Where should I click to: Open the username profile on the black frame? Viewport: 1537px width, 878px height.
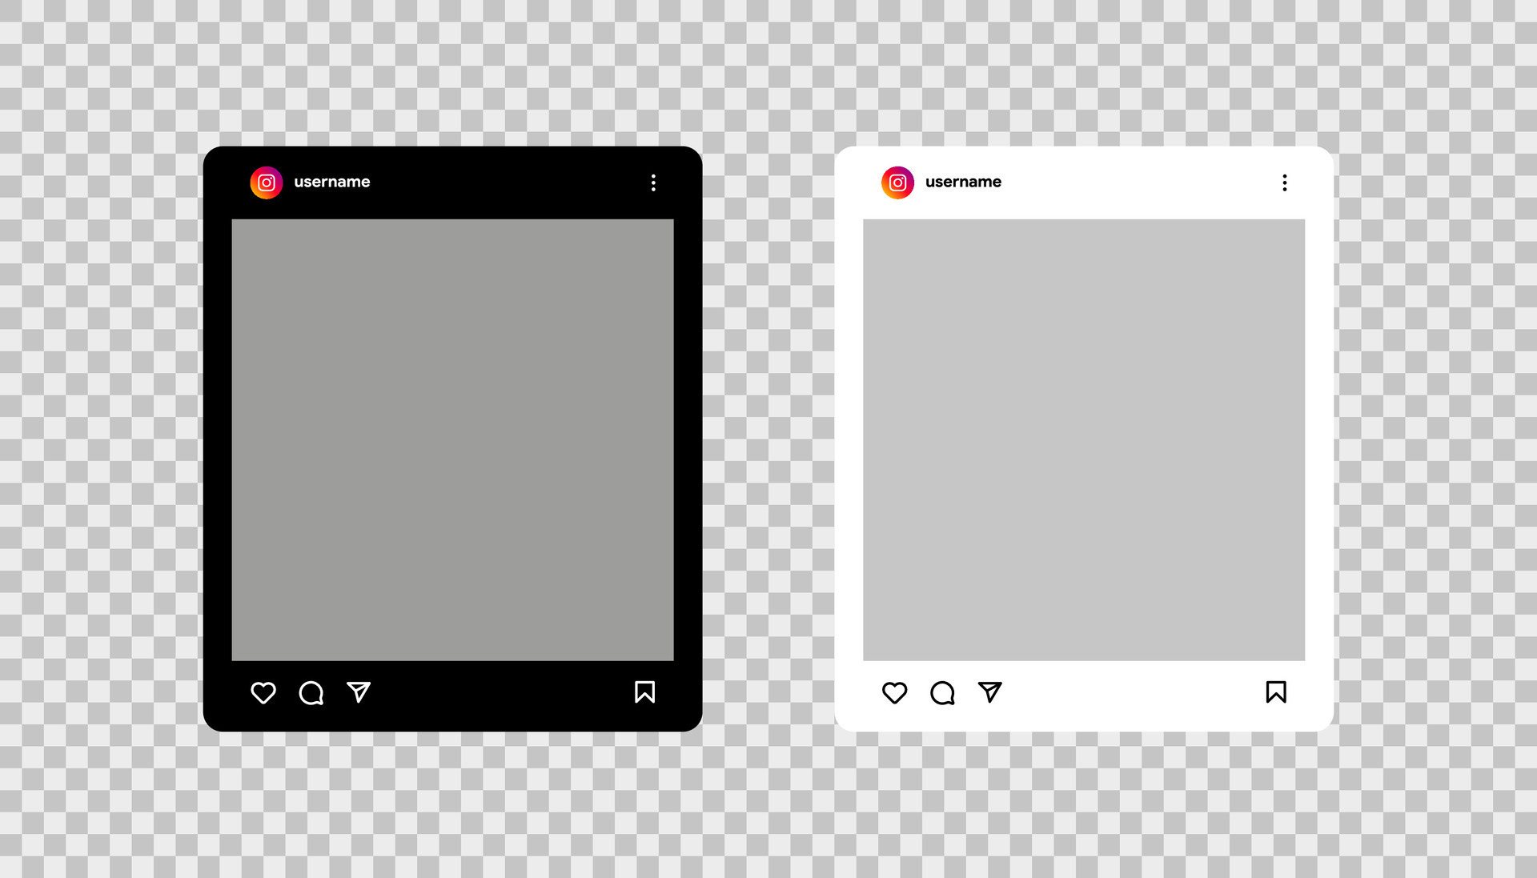point(332,182)
